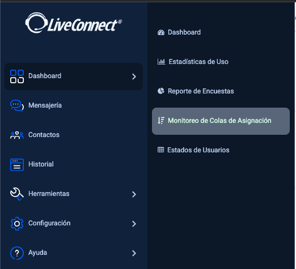Open Estadísticas de Uso
The width and height of the screenshot is (296, 269).
(198, 62)
